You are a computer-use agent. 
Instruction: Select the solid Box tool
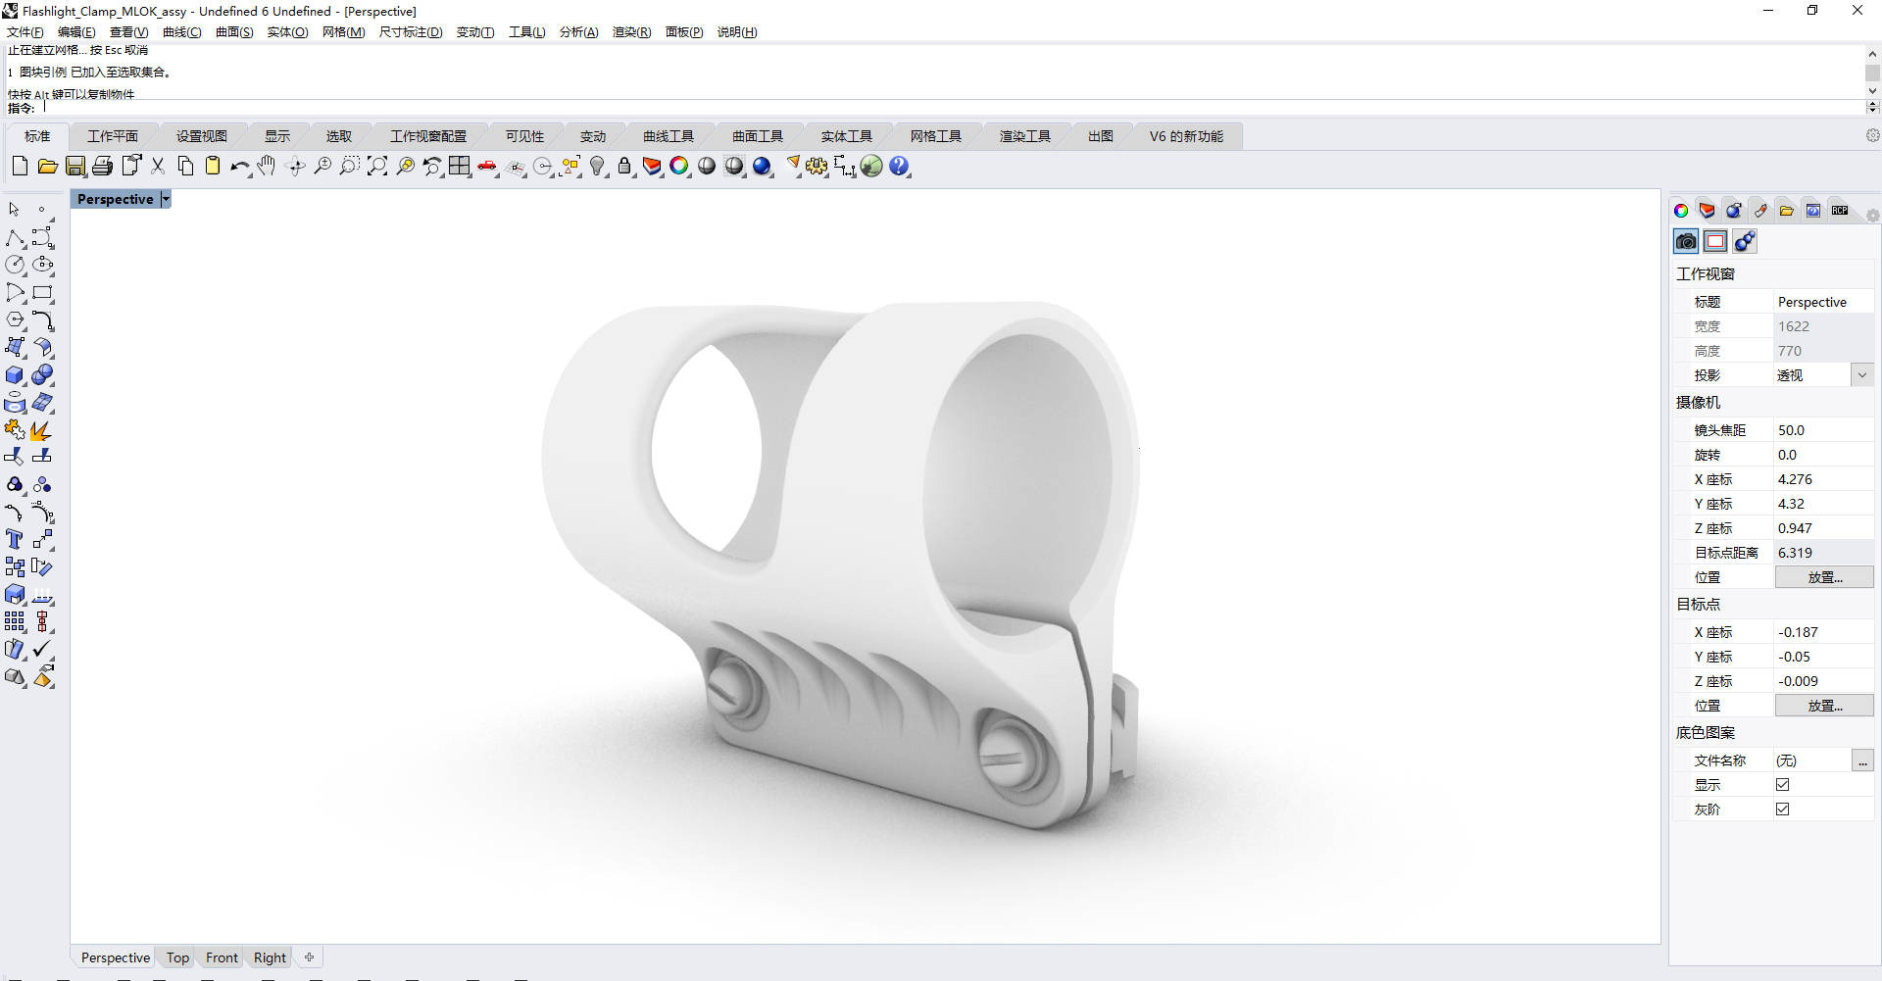click(x=15, y=375)
